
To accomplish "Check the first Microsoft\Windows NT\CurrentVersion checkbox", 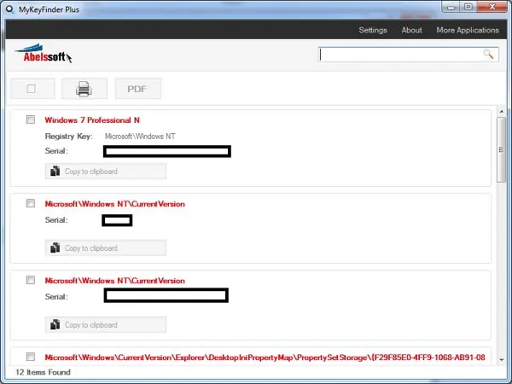I will (x=31, y=203).
